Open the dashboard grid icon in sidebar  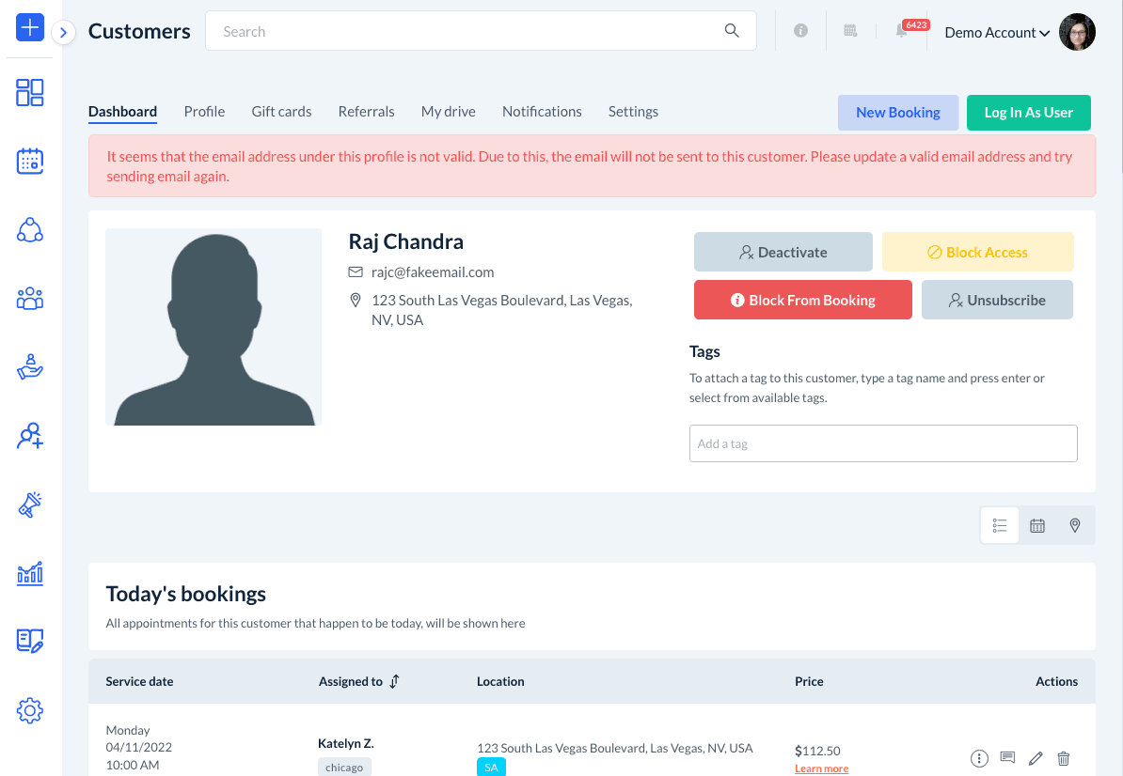pos(30,92)
